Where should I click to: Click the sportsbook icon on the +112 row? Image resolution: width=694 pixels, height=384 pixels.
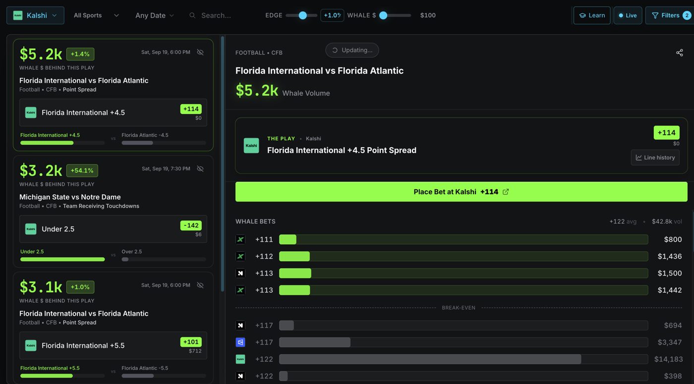click(x=240, y=256)
